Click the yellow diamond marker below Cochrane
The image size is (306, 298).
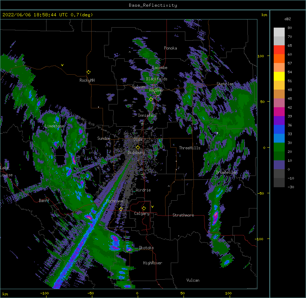pyautogui.click(x=121, y=209)
